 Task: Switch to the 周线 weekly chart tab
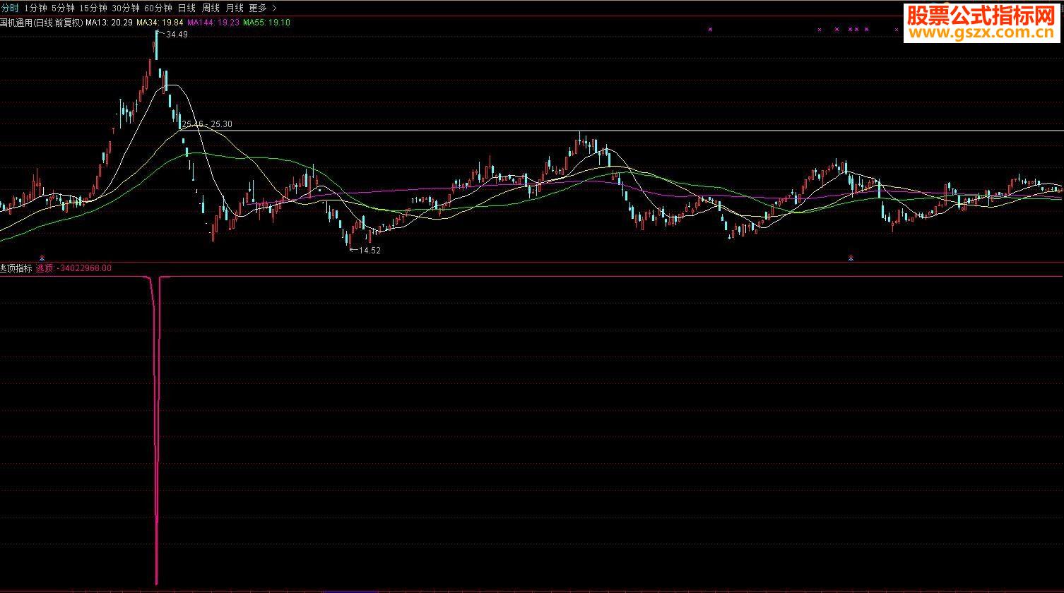[211, 8]
